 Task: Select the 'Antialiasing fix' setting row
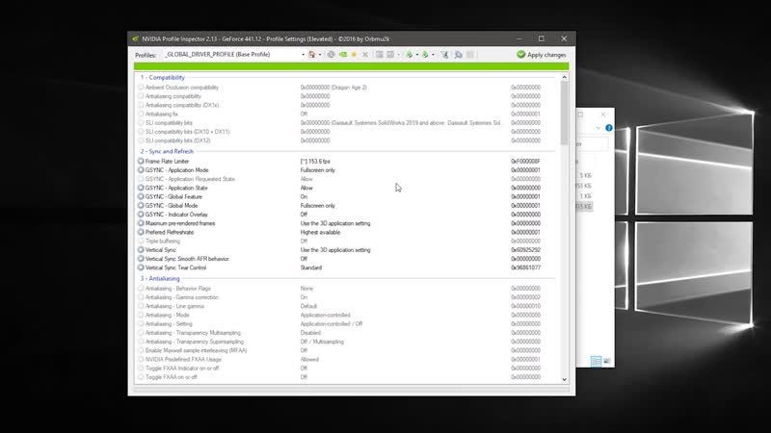click(347, 114)
